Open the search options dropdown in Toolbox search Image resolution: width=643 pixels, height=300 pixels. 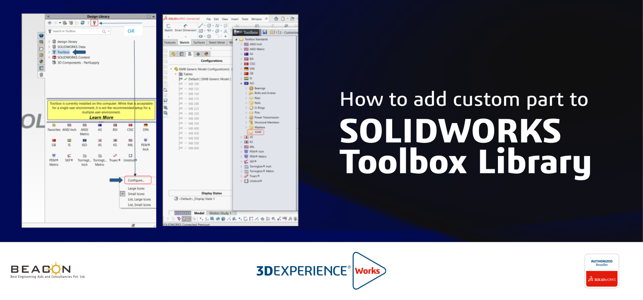tap(109, 31)
